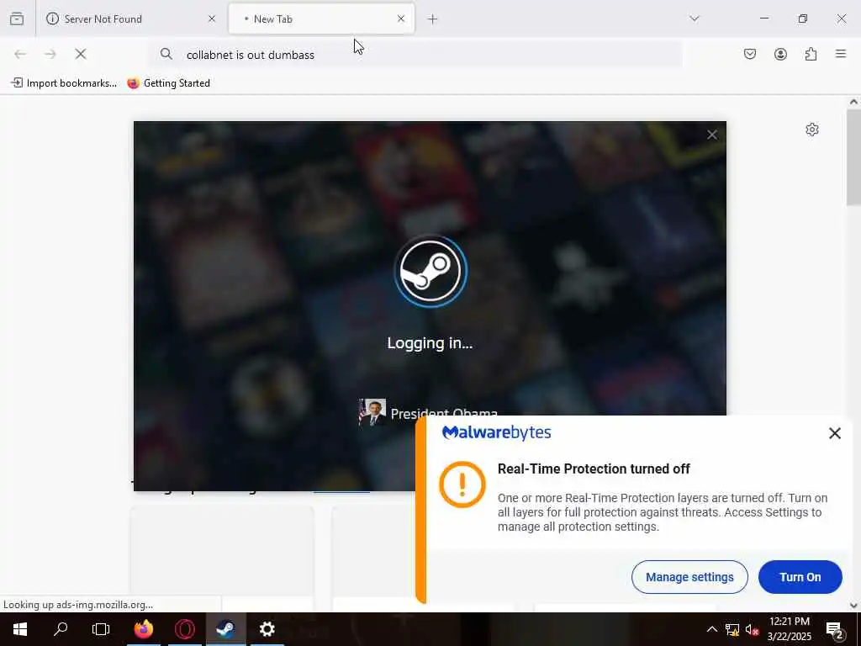This screenshot has width=861, height=646.
Task: Select the New Tab tab
Action: coord(321,19)
